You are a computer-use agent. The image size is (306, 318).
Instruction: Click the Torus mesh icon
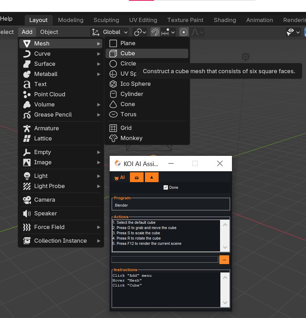(113, 115)
